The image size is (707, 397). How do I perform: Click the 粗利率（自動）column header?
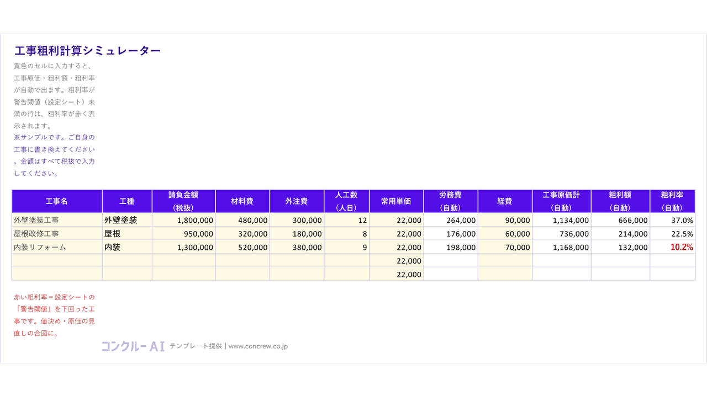click(x=672, y=201)
